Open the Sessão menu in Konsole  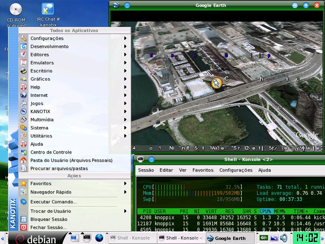point(146,170)
